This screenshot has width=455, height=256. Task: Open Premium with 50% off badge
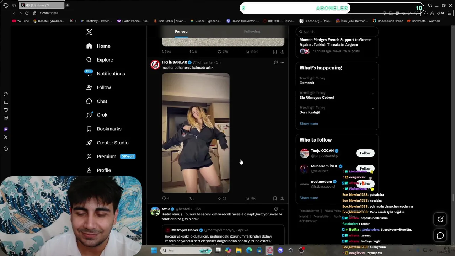111,156
